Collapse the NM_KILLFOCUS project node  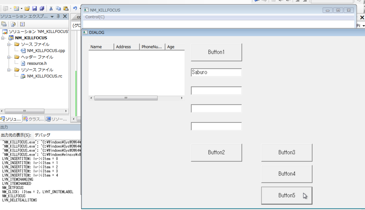point(3,38)
